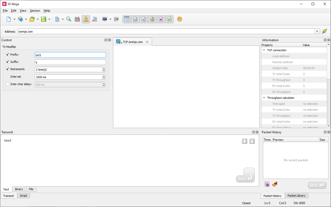Float the Control panel with undock icon
The height and width of the screenshot is (207, 331).
pyautogui.click(x=106, y=40)
